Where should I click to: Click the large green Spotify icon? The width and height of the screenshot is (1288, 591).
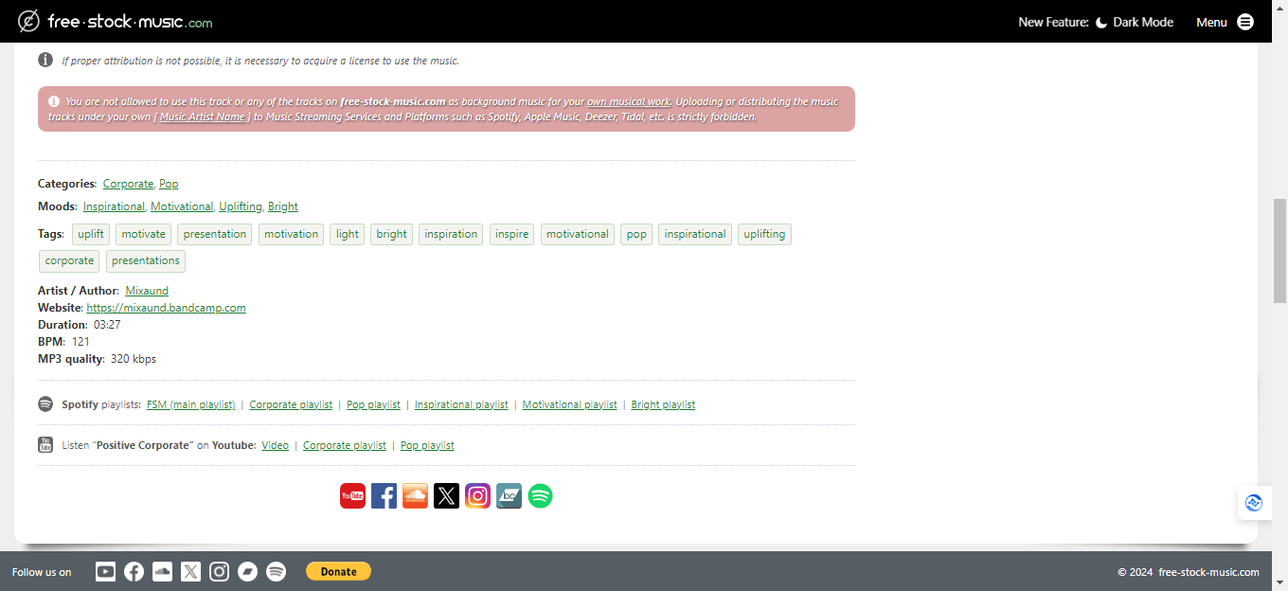click(540, 495)
